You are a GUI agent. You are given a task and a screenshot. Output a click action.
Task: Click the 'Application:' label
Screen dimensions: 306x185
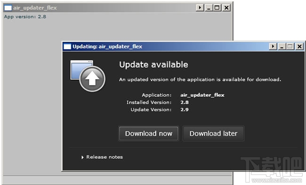pos(156,95)
